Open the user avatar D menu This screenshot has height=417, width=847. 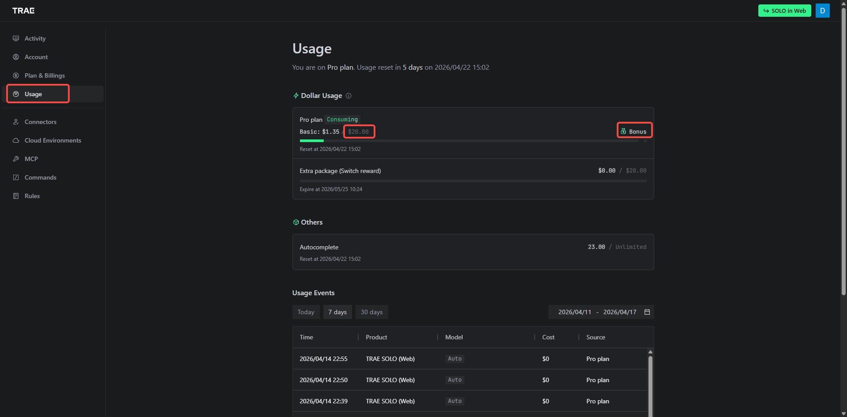822,11
